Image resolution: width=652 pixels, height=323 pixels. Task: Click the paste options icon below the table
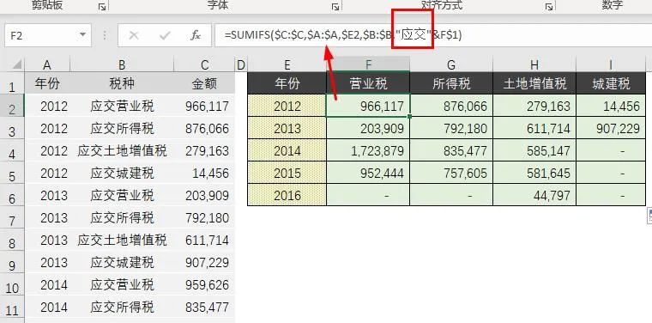point(649,216)
